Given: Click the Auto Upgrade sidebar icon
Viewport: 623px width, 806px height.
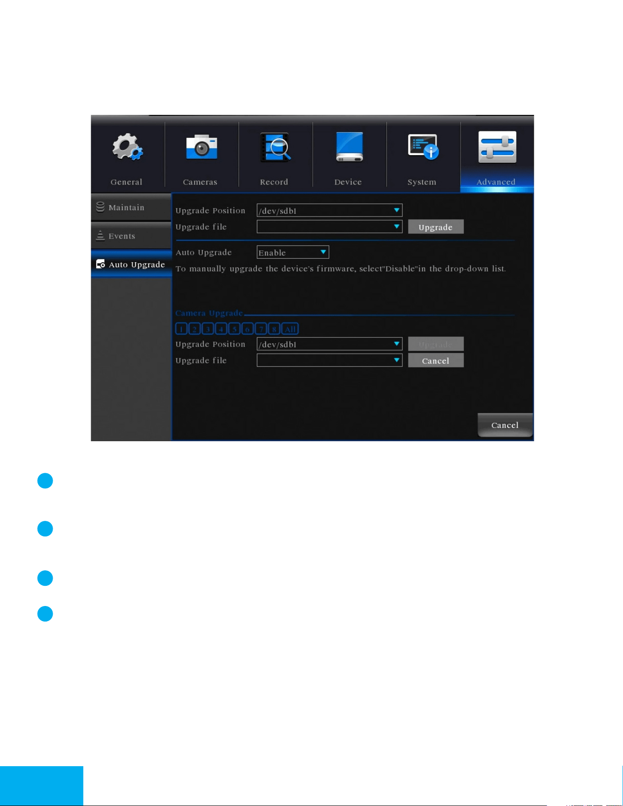Looking at the screenshot, I should (100, 264).
